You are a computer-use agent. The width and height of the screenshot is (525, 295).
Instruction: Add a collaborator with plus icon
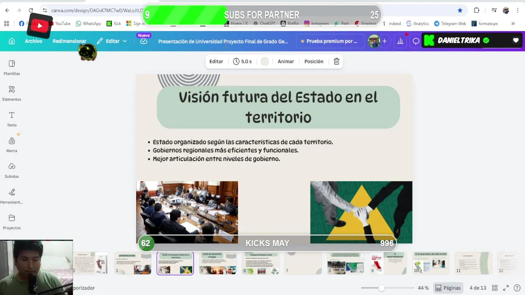click(x=384, y=41)
